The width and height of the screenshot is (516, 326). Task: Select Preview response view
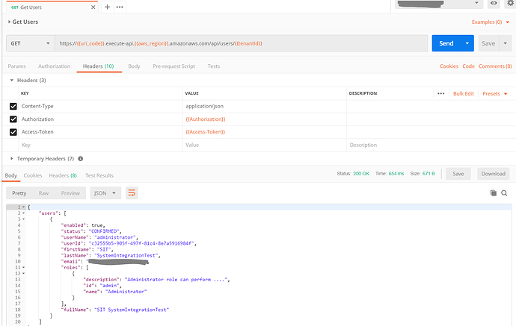[70, 193]
